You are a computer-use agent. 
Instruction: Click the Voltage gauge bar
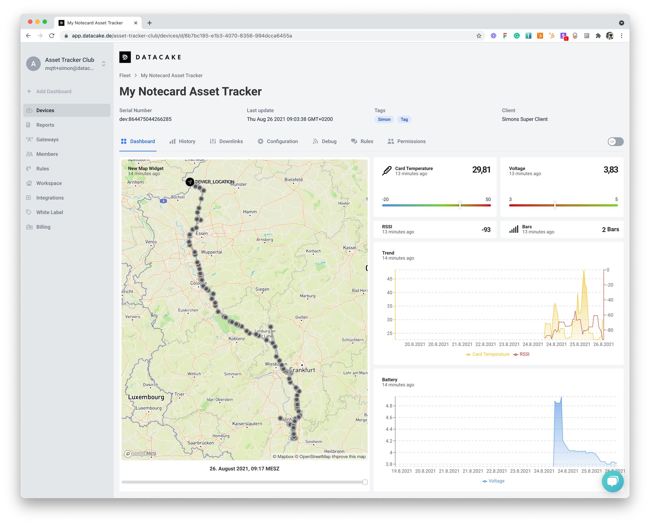tap(563, 205)
